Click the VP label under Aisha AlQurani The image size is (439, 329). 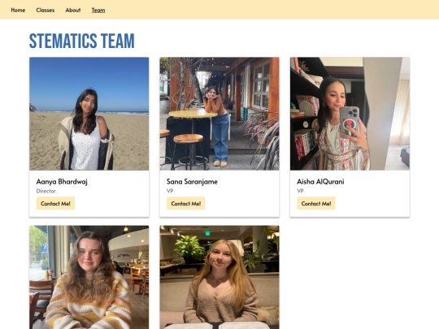click(x=300, y=191)
